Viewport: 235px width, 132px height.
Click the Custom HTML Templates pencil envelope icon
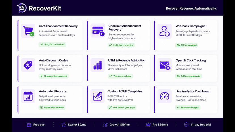(x=97, y=96)
